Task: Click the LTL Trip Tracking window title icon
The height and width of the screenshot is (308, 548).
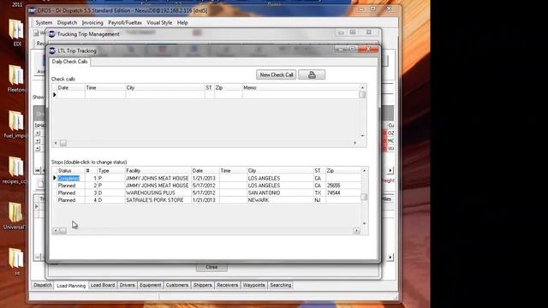Action: pyautogui.click(x=52, y=51)
